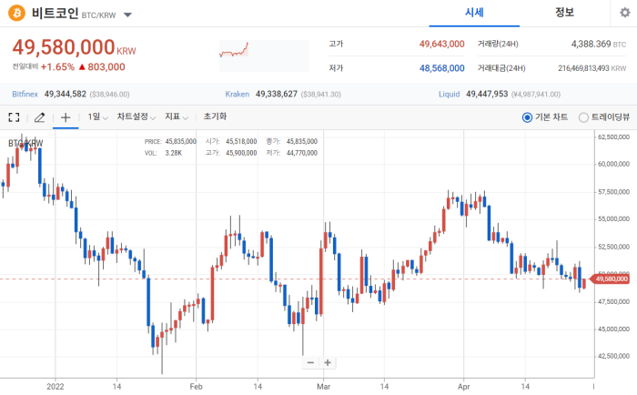
Task: Open the 차트설정 dropdown menu
Action: coord(136,117)
